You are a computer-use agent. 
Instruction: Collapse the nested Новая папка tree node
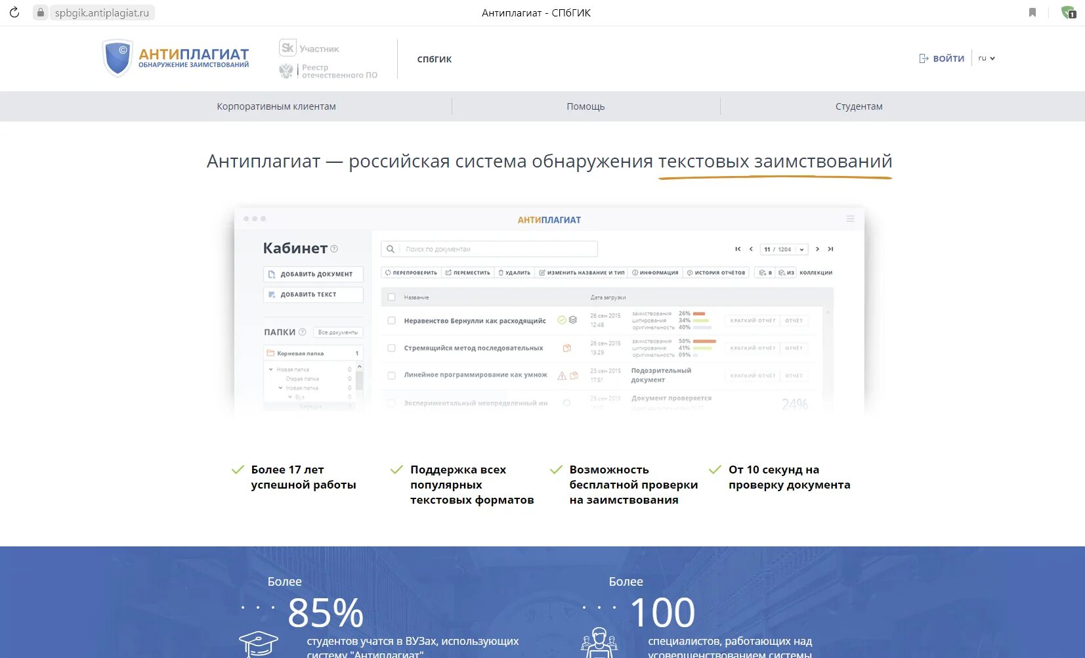[x=280, y=388]
